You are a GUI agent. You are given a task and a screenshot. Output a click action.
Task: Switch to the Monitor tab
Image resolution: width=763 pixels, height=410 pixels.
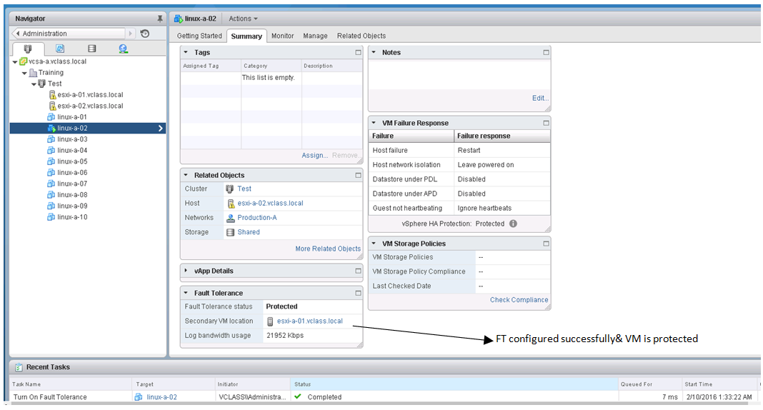pyautogui.click(x=283, y=36)
